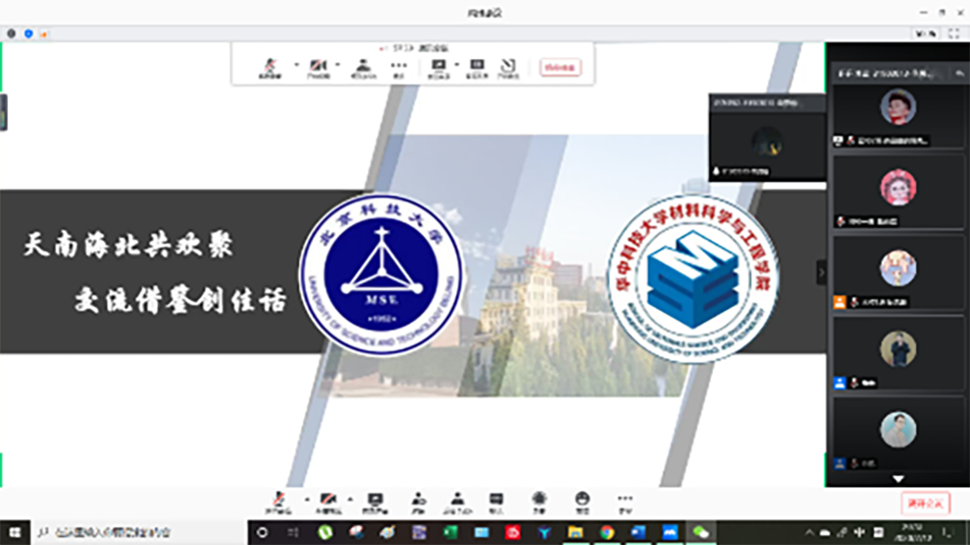This screenshot has width=970, height=545.
Task: Expand hidden system tray icons chevron
Action: [809, 532]
